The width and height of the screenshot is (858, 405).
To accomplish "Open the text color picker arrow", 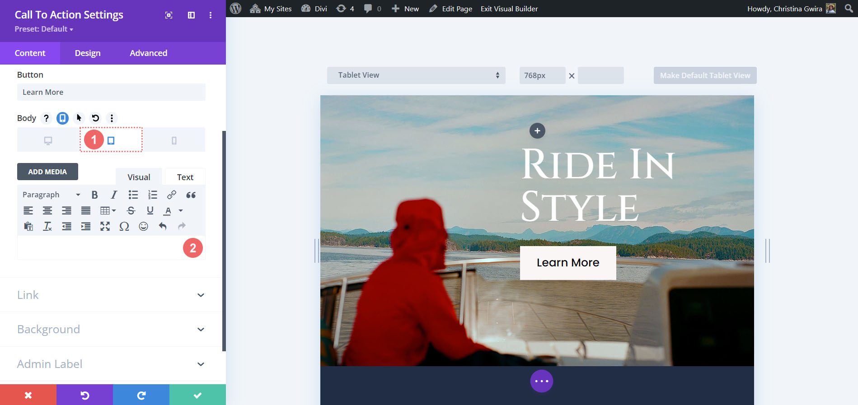I will 181,210.
